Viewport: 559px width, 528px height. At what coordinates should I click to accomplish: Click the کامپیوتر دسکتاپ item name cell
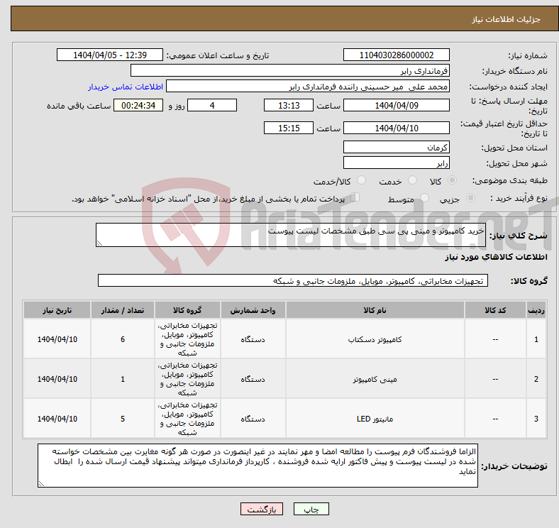tap(375, 339)
